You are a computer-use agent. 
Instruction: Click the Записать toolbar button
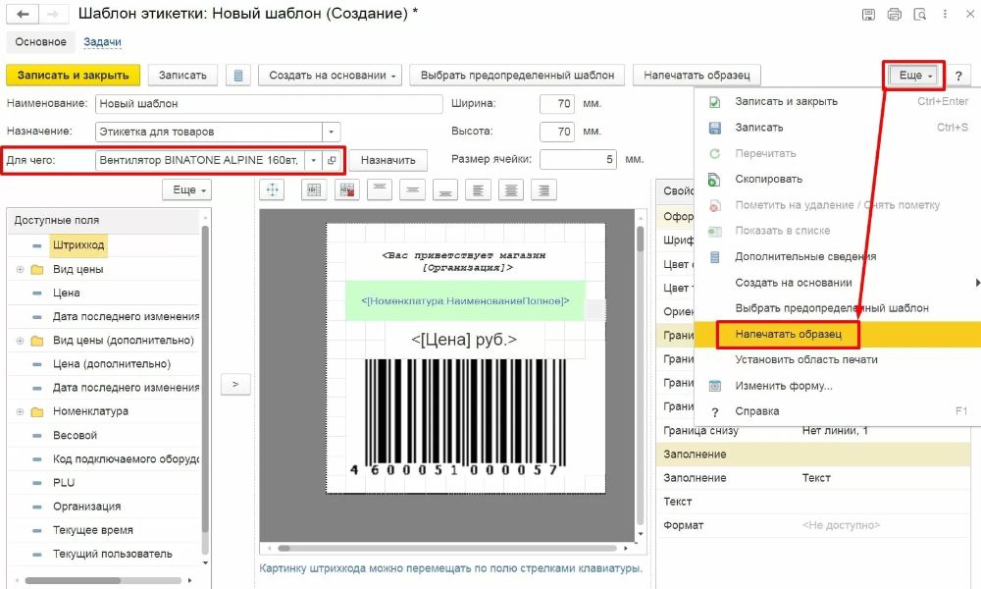pyautogui.click(x=182, y=76)
